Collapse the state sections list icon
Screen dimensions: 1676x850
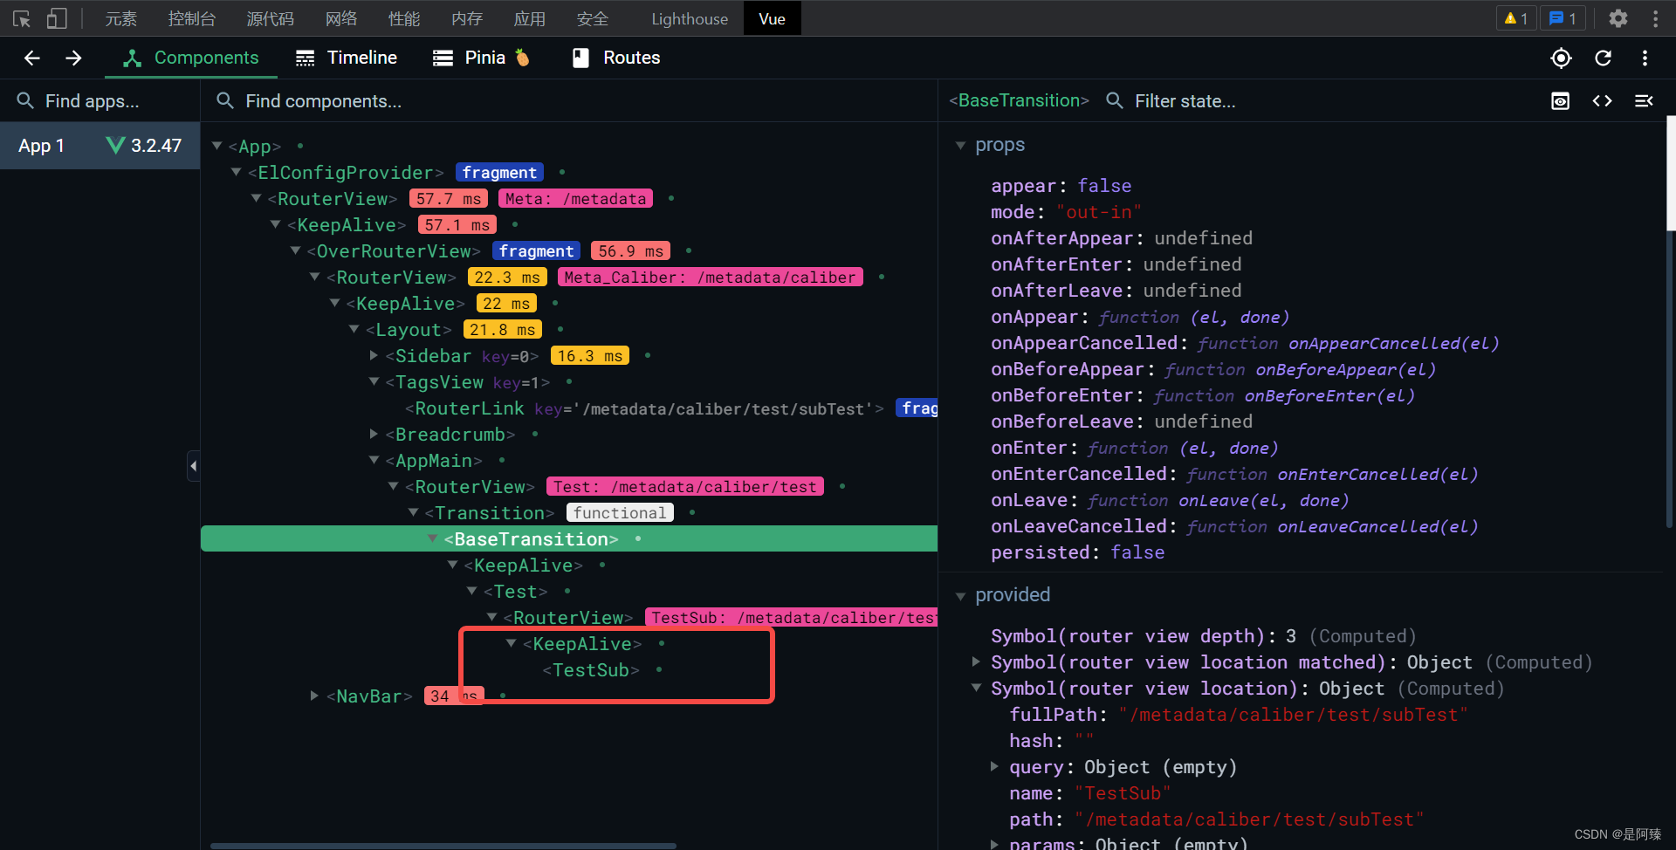[1644, 101]
